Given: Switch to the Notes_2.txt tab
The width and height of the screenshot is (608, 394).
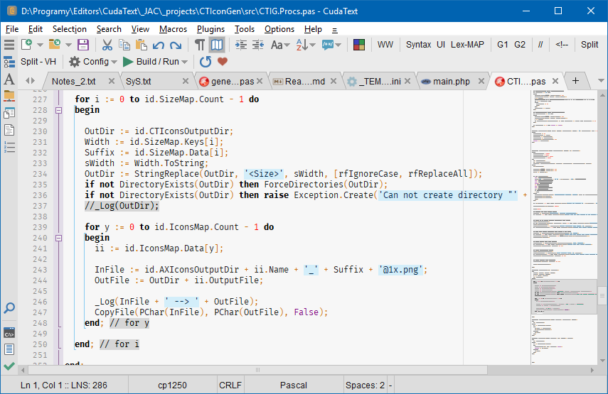Looking at the screenshot, I should click(73, 81).
